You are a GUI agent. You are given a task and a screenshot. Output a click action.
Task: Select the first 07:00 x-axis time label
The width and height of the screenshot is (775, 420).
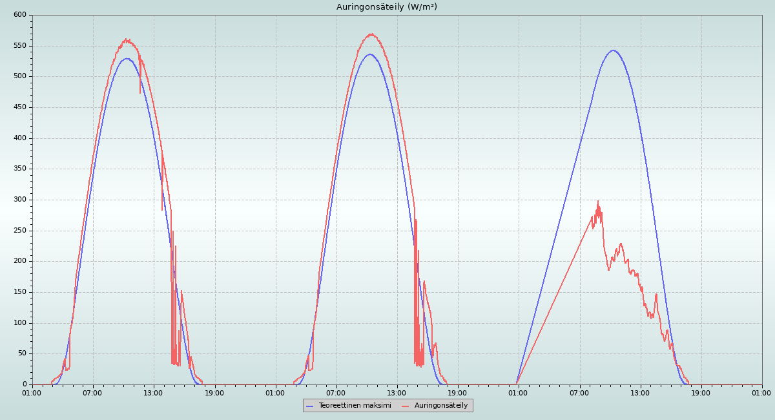pos(93,393)
